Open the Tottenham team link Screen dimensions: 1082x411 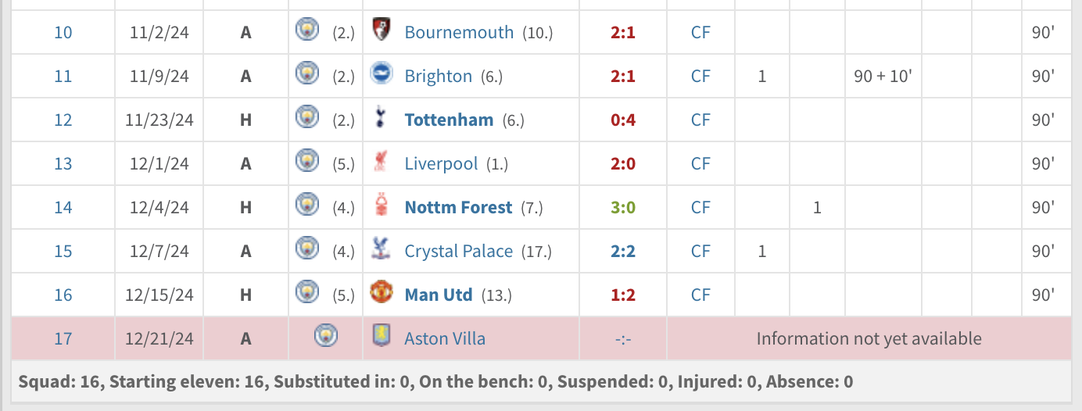pyautogui.click(x=449, y=120)
